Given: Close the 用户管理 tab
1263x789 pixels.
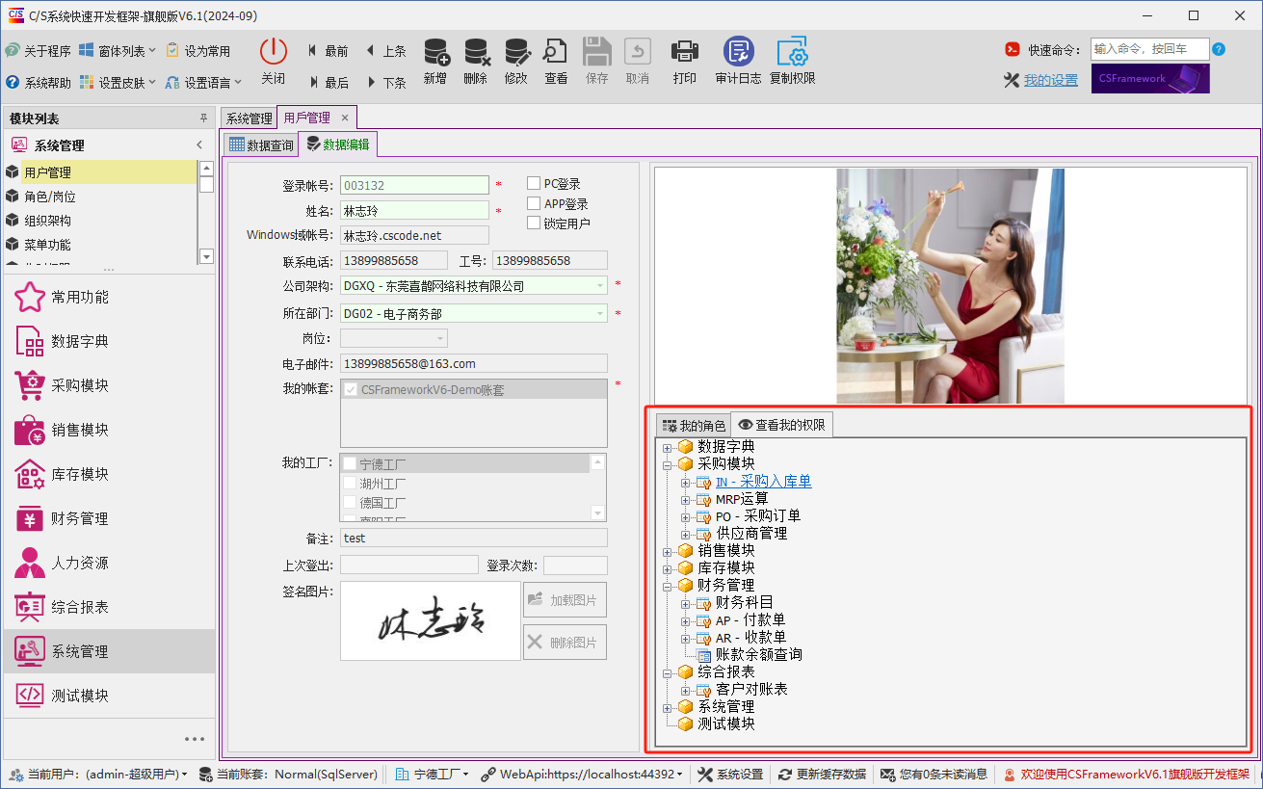Looking at the screenshot, I should tap(345, 118).
